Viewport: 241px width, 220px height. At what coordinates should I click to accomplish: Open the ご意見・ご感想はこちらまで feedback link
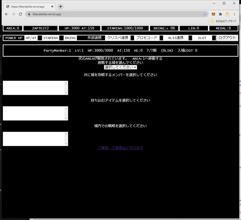120,148
